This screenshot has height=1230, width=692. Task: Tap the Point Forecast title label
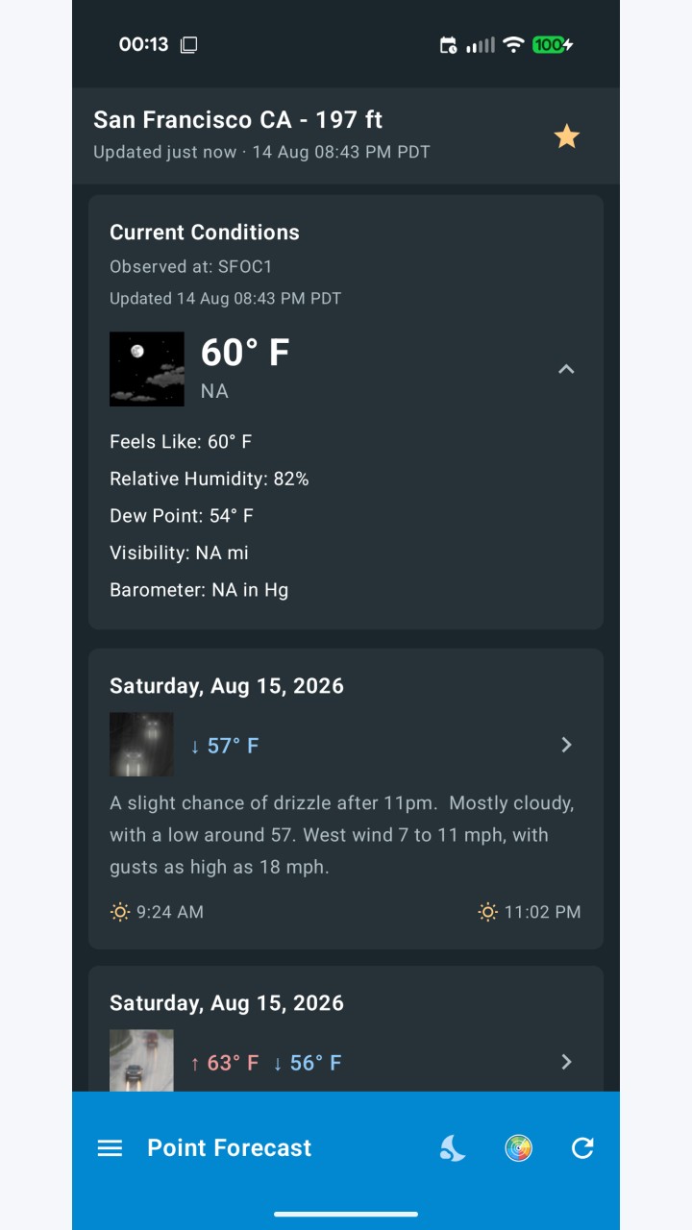[x=230, y=1148]
